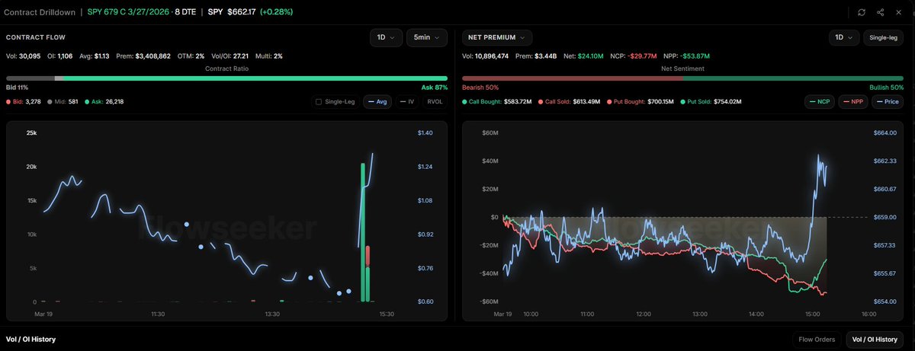Click the red volume bar segment
The image size is (915, 351).
point(368,256)
